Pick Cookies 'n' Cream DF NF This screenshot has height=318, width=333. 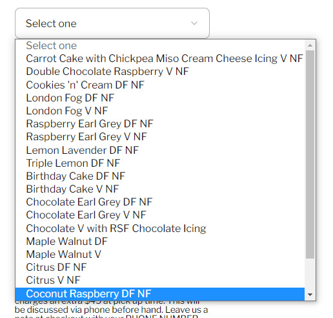coord(160,85)
